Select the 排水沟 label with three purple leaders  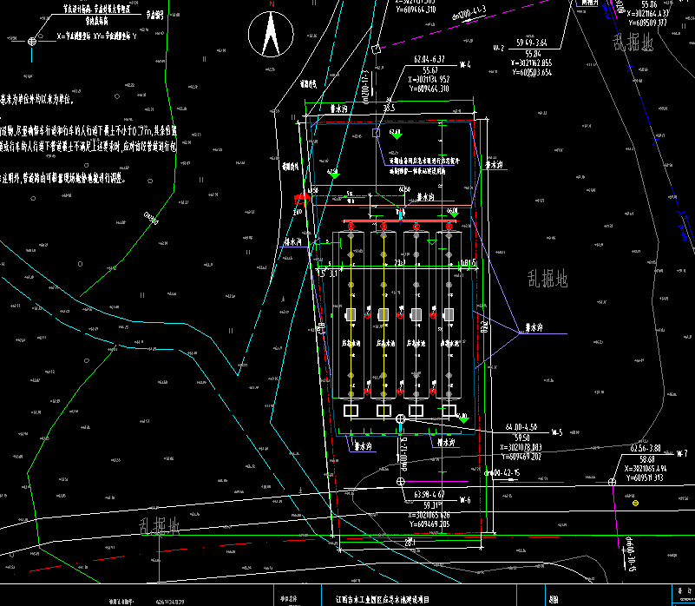tap(534, 327)
